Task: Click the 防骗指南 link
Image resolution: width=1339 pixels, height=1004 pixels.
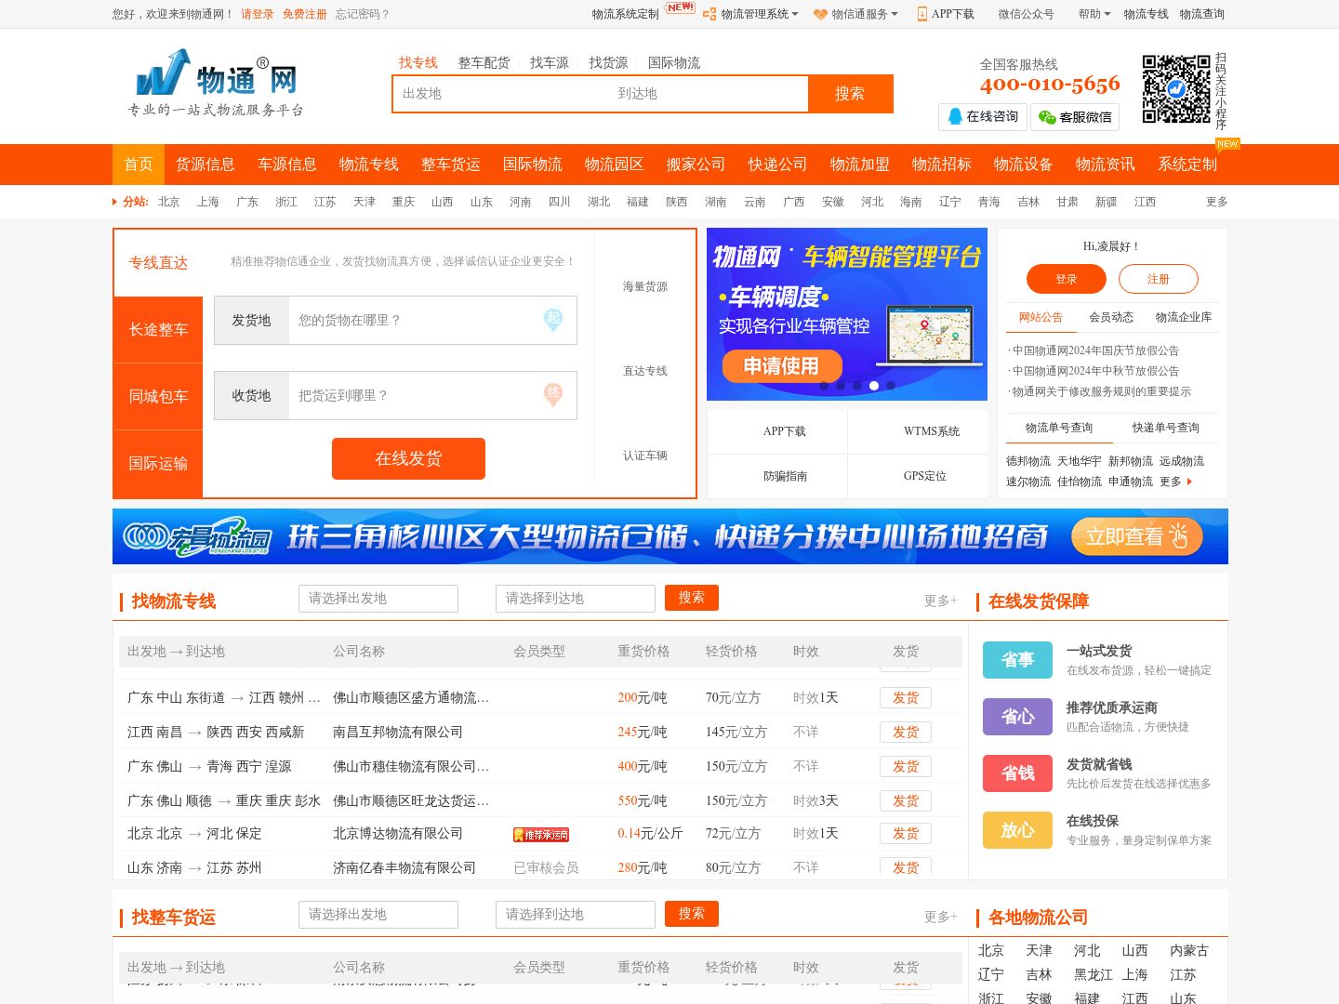Action: click(786, 476)
